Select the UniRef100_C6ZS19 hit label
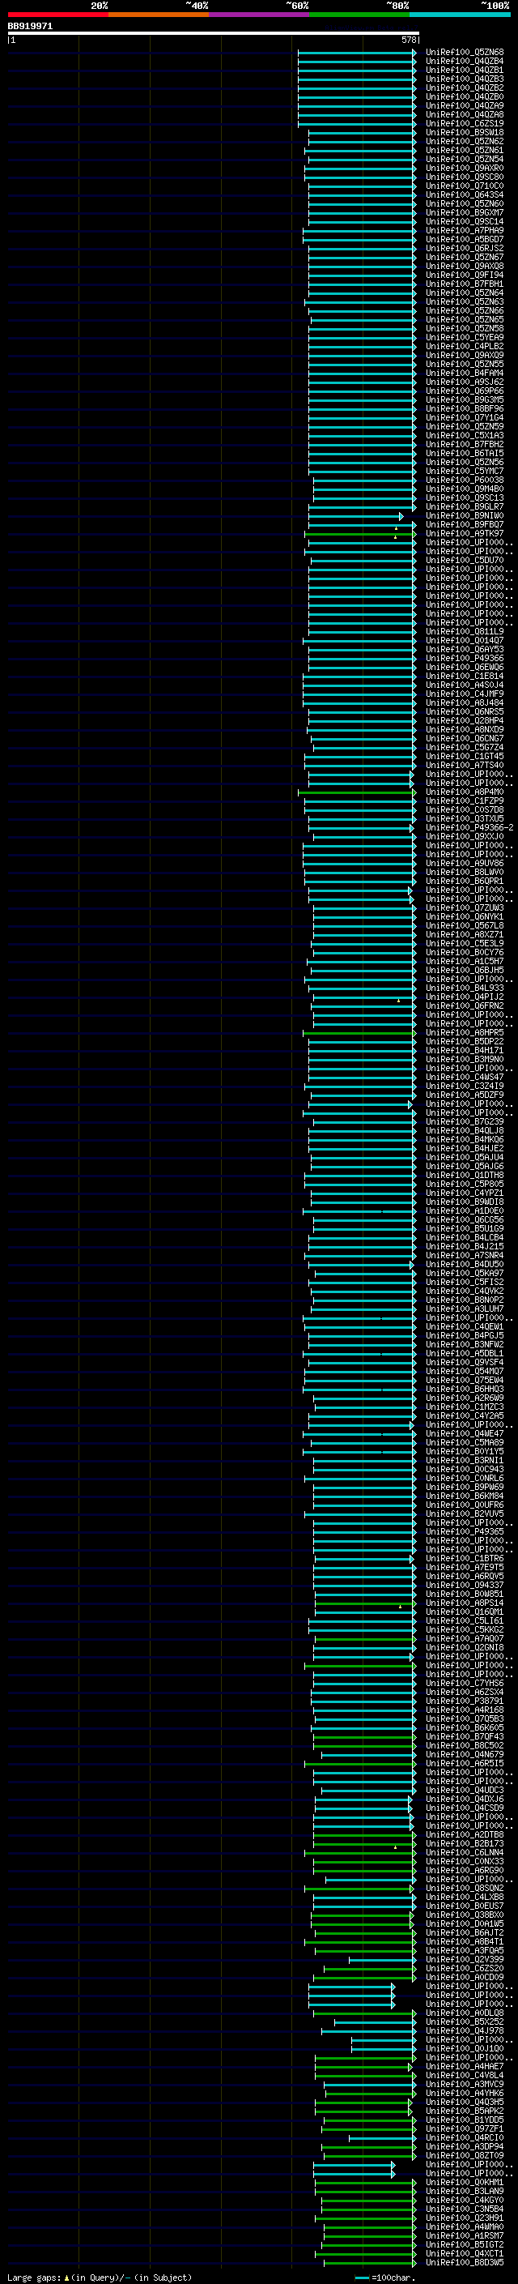Image resolution: width=518 pixels, height=2284 pixels. tap(465, 124)
